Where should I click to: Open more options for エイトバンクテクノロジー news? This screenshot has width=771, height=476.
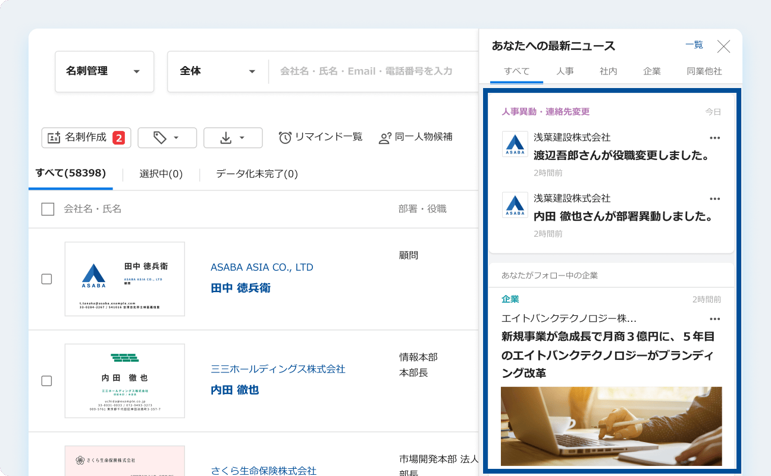pos(715,319)
